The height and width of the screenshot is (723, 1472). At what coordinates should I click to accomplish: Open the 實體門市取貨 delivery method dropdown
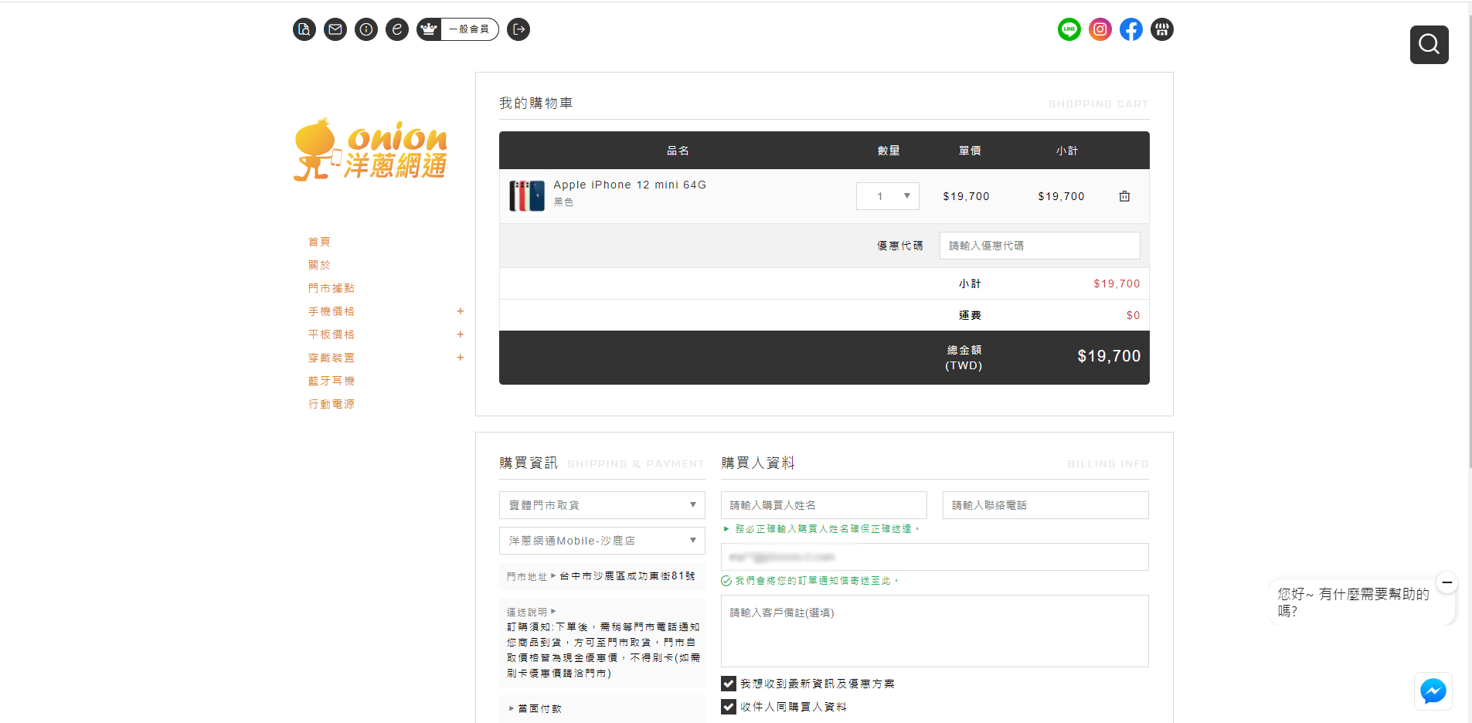601,505
